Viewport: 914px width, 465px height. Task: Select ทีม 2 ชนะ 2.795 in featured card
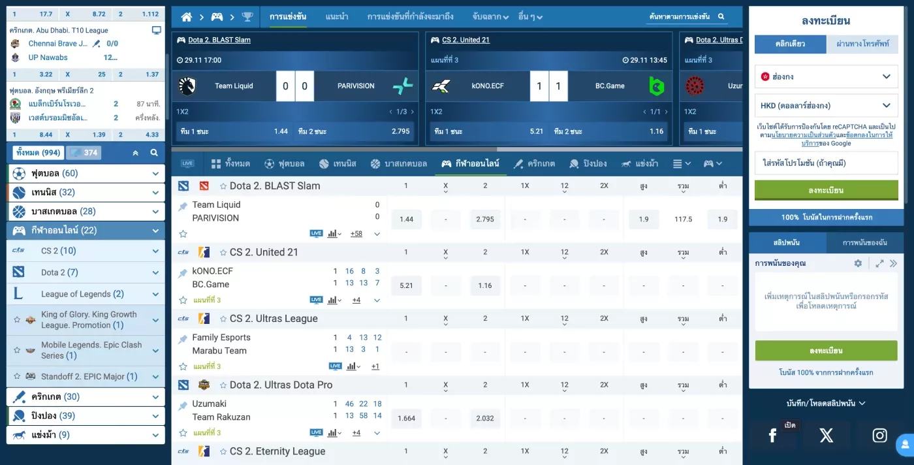tap(354, 131)
